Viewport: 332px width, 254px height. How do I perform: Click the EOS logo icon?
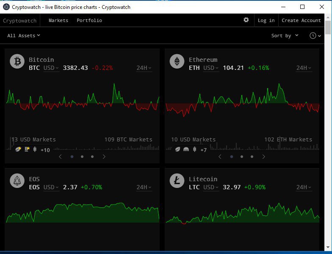tap(17, 181)
